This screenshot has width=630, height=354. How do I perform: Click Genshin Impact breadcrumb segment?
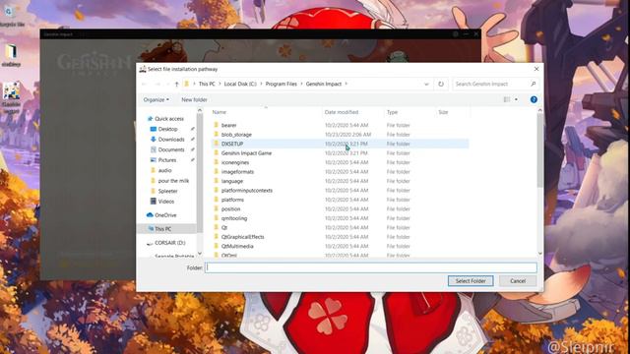(x=324, y=84)
